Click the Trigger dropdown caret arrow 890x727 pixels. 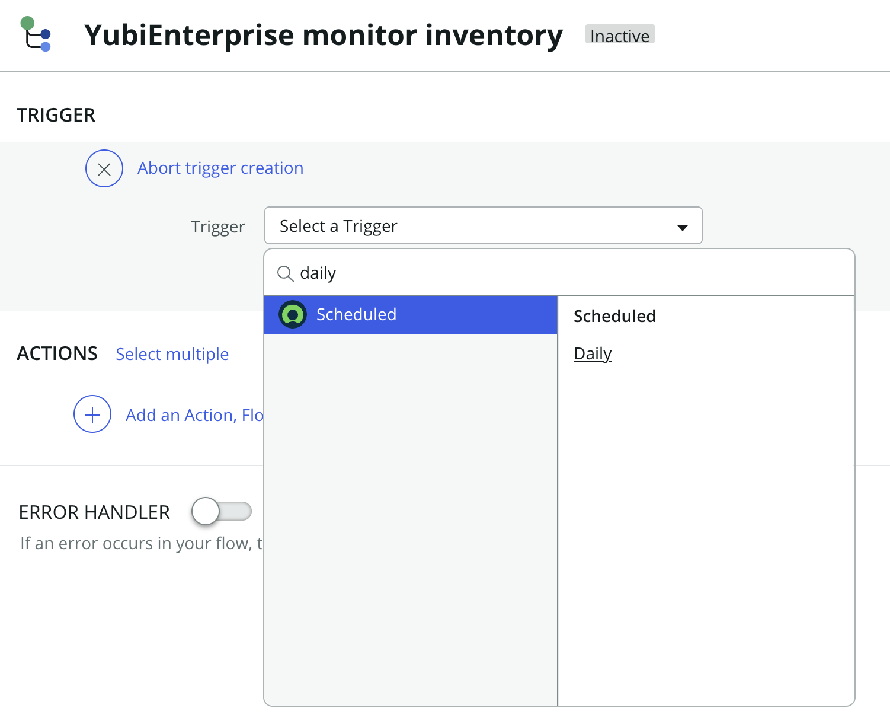click(682, 228)
